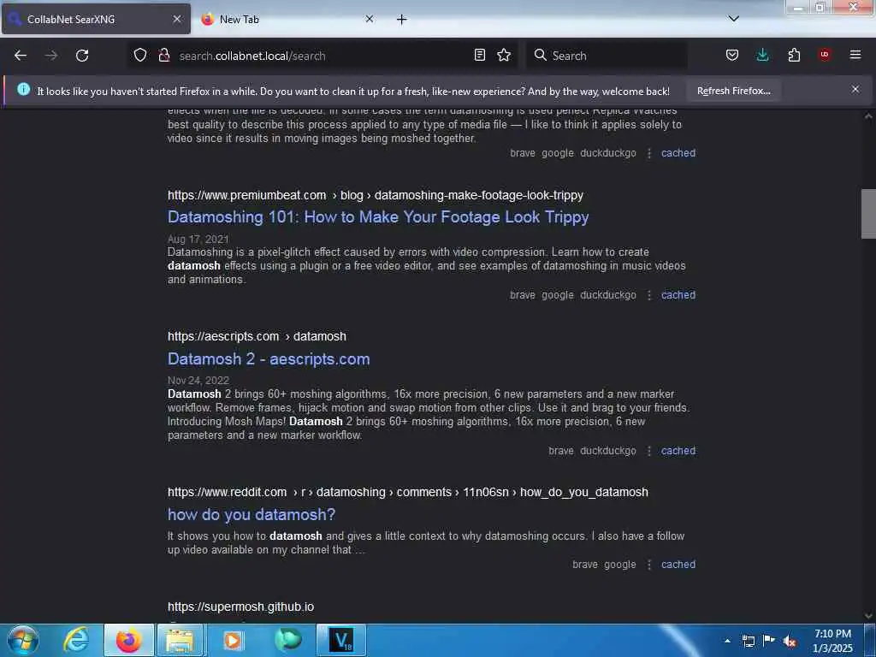Switch to the New Tab tab

[x=287, y=19]
